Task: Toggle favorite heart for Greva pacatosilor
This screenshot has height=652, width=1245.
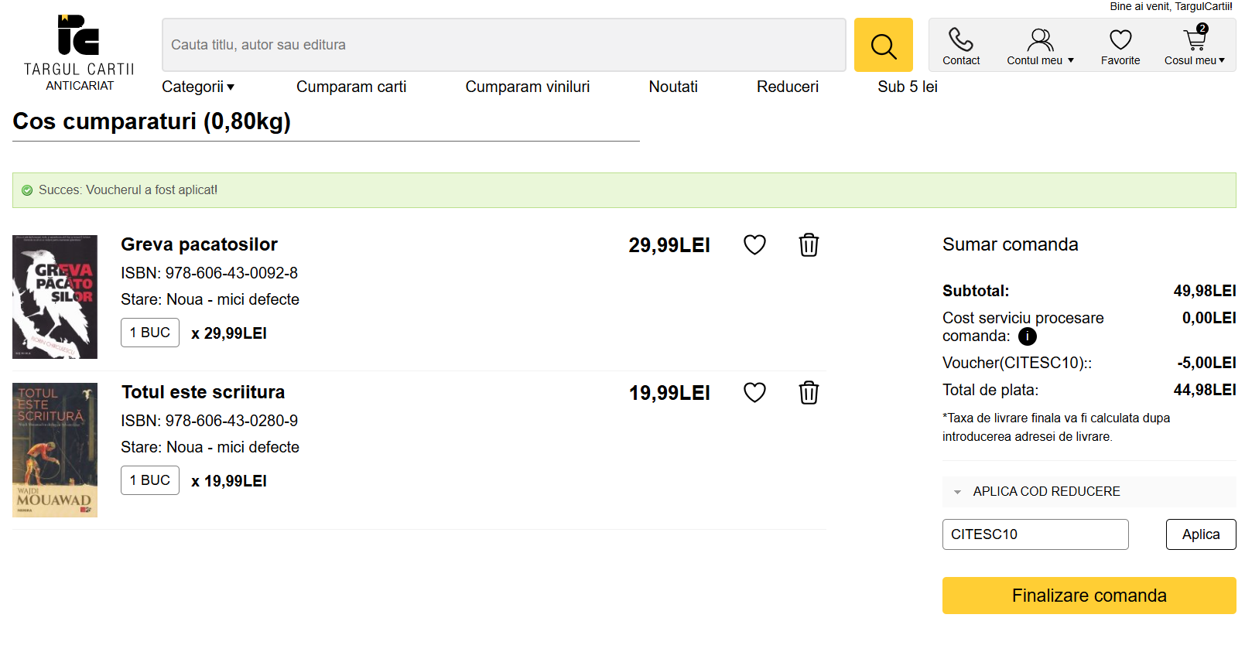Action: [754, 245]
